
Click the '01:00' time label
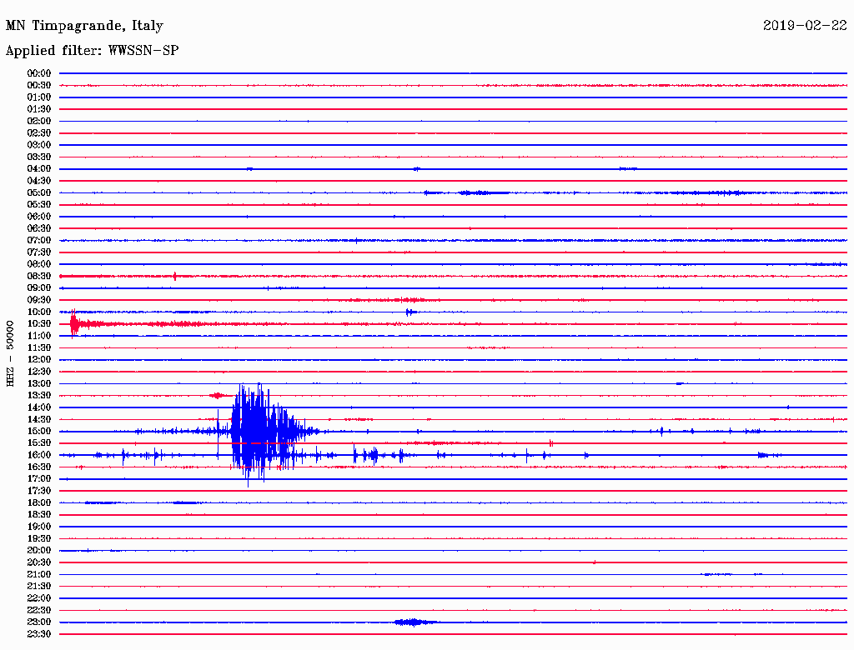pos(38,97)
